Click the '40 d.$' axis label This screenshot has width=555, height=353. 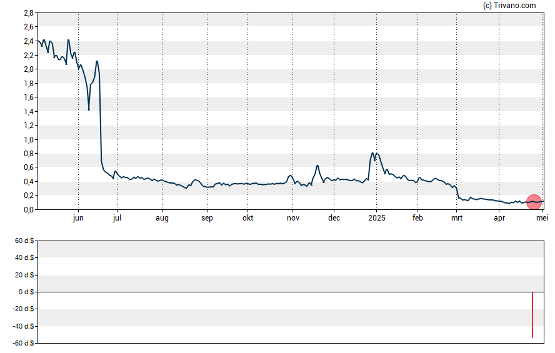pos(24,258)
